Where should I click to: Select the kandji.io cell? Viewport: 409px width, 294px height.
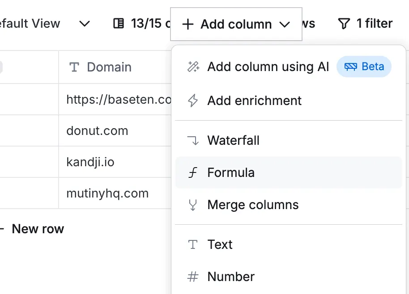pyautogui.click(x=115, y=162)
